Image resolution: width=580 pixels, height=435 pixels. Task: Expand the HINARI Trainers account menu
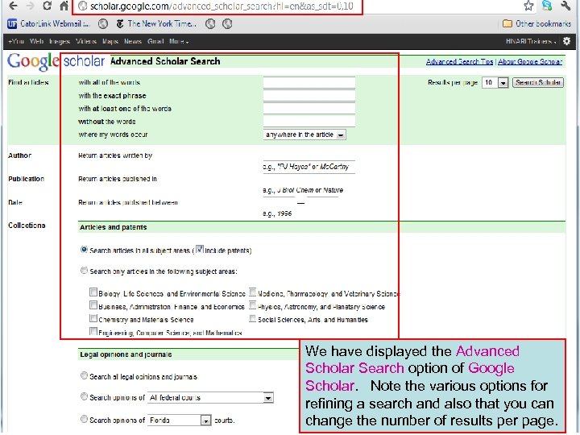coord(531,41)
